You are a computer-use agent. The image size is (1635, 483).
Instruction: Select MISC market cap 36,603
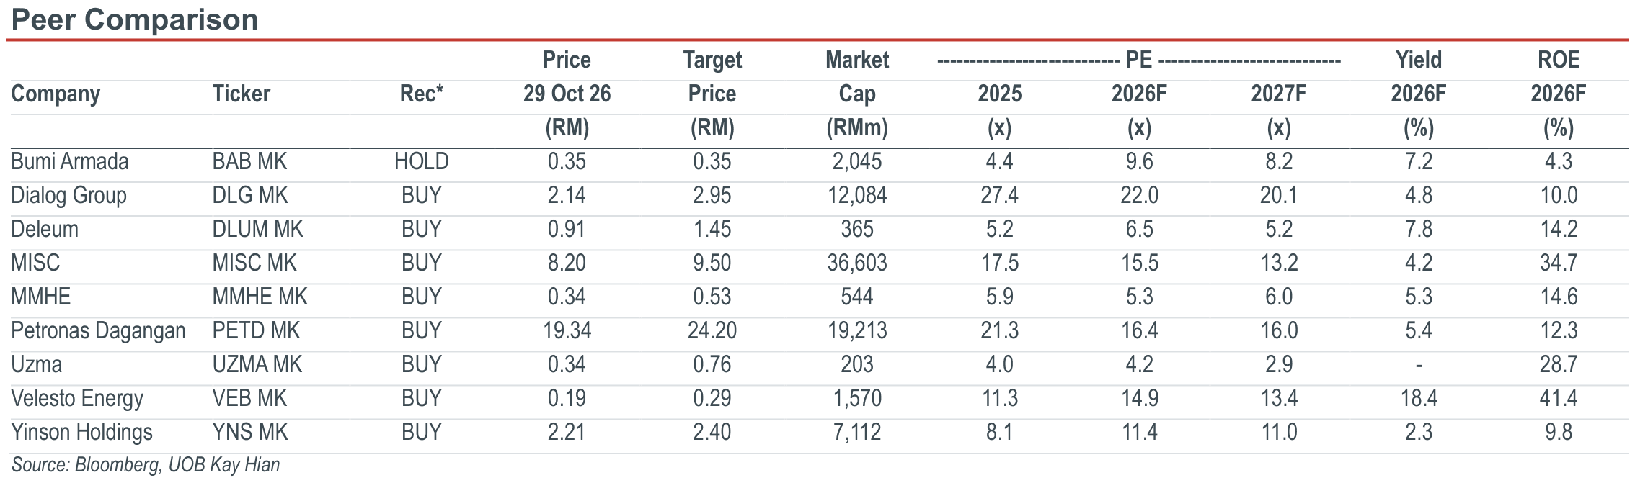857,263
